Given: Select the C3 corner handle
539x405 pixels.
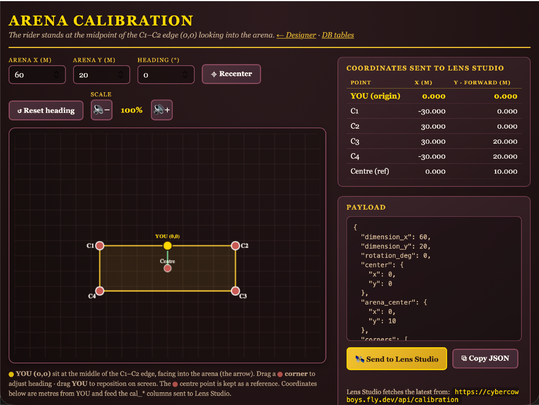Looking at the screenshot, I should tap(235, 291).
